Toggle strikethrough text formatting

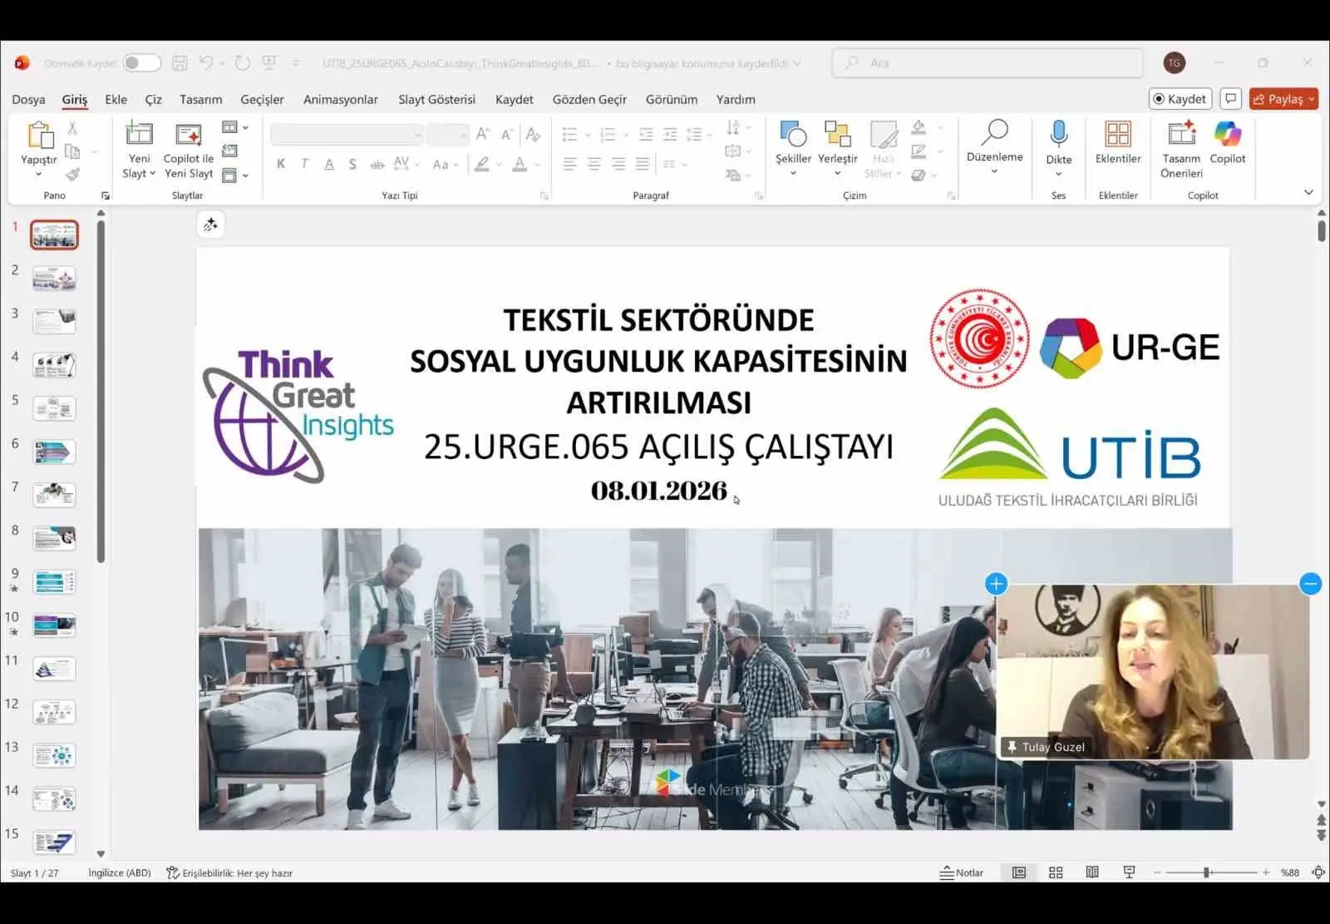tap(376, 164)
